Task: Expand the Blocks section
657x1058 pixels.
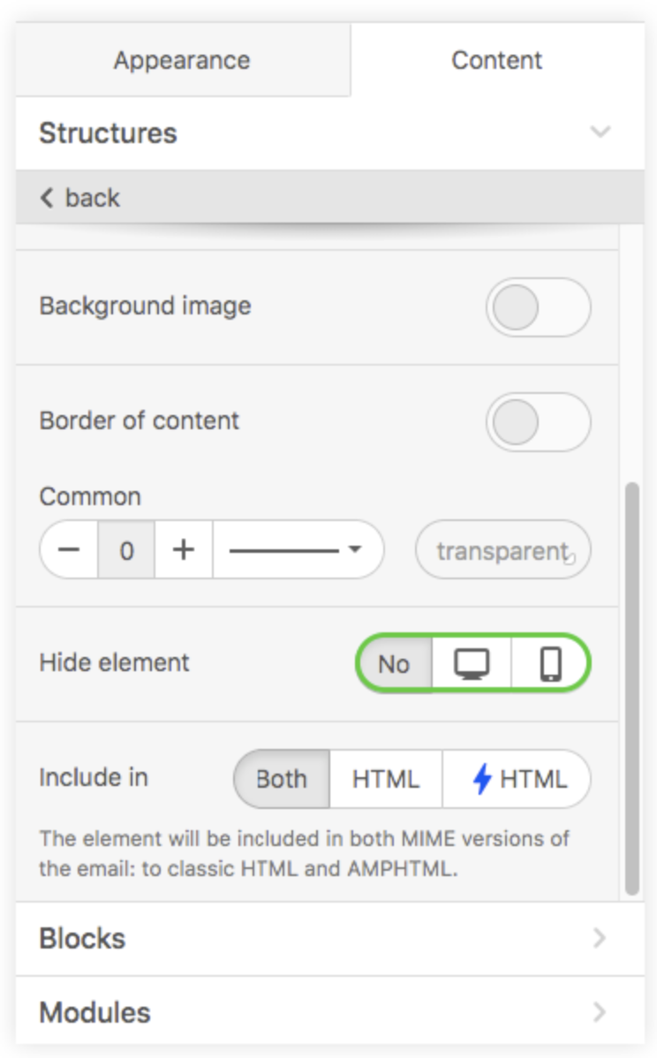Action: [330, 939]
